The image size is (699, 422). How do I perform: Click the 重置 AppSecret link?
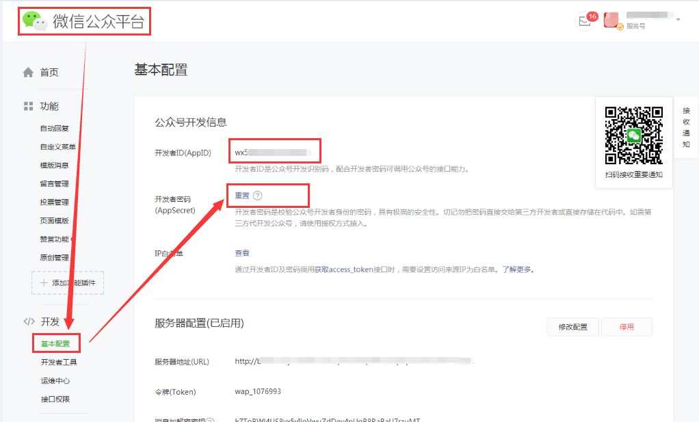pos(242,196)
